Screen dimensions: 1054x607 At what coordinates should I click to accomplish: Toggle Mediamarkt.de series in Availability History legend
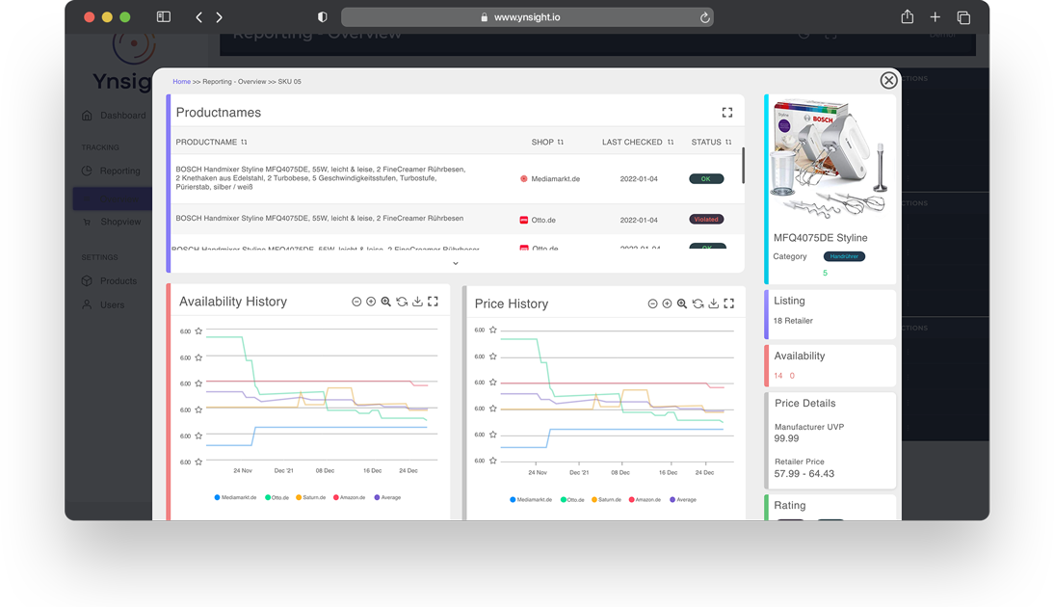(235, 498)
